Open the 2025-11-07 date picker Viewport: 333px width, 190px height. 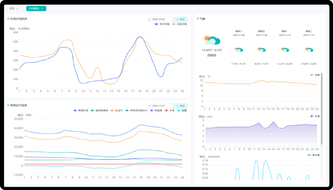(x=159, y=106)
